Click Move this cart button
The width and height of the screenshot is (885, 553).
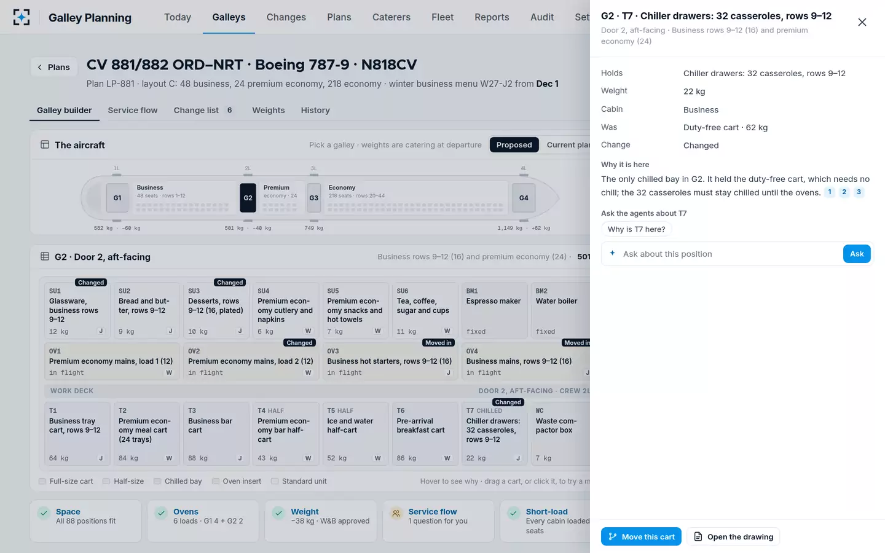[x=641, y=536]
